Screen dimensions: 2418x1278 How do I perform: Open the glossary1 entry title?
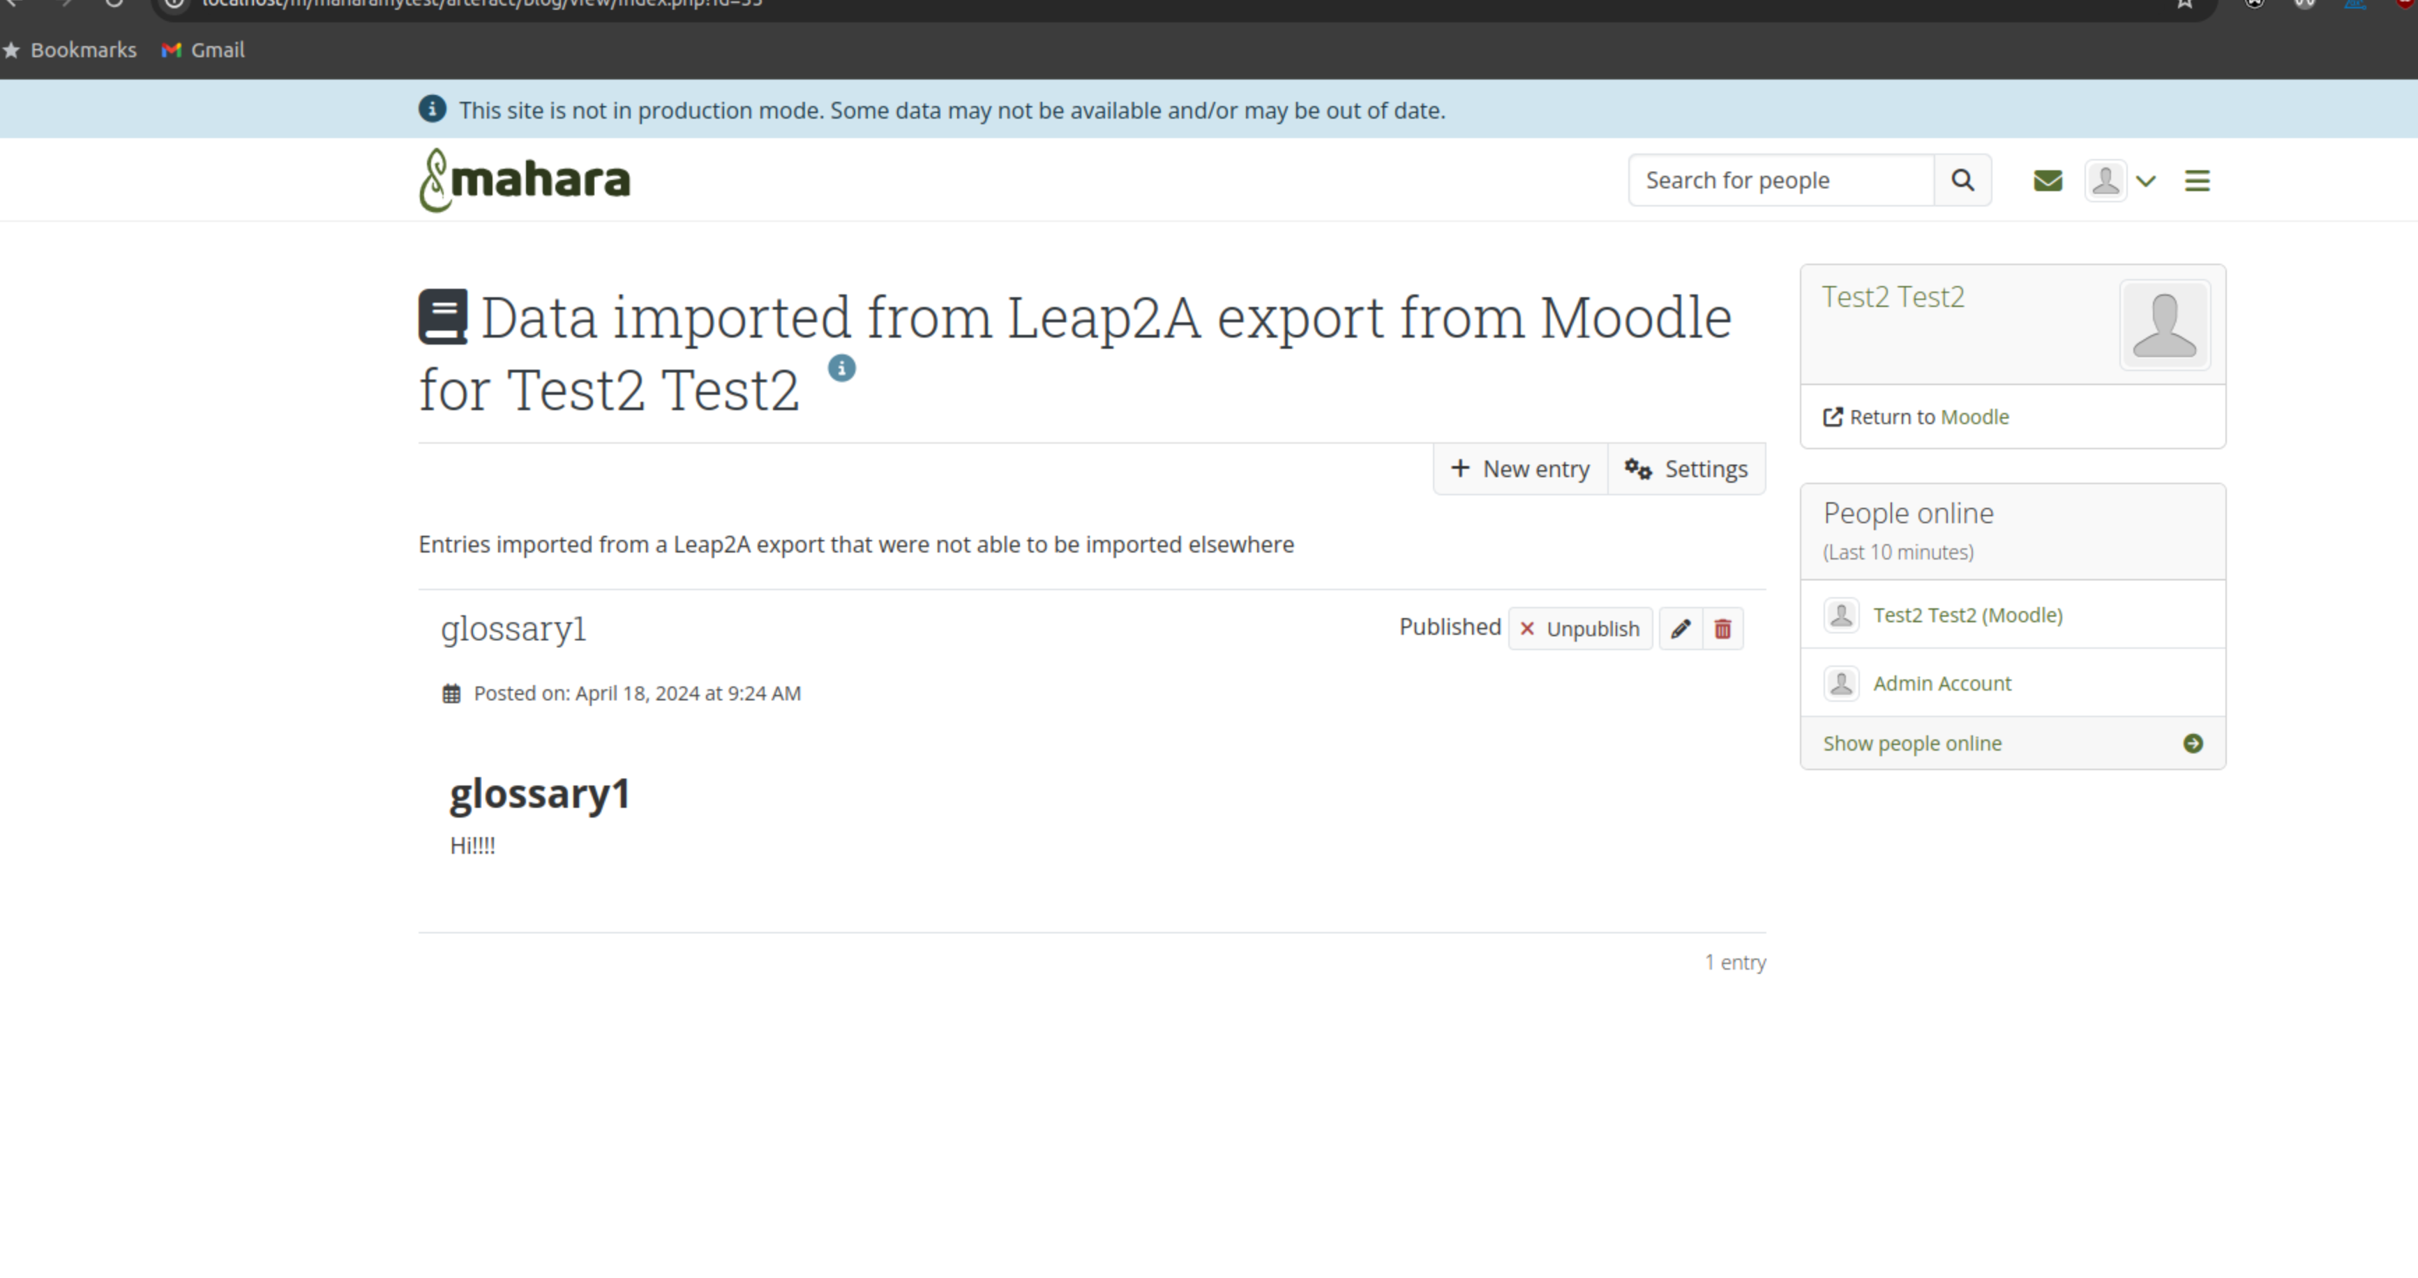[x=513, y=629]
